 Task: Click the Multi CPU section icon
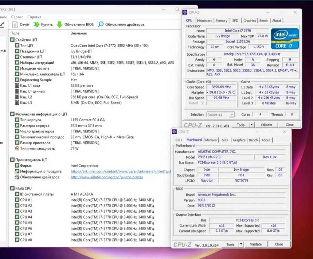pyautogui.click(x=12, y=188)
